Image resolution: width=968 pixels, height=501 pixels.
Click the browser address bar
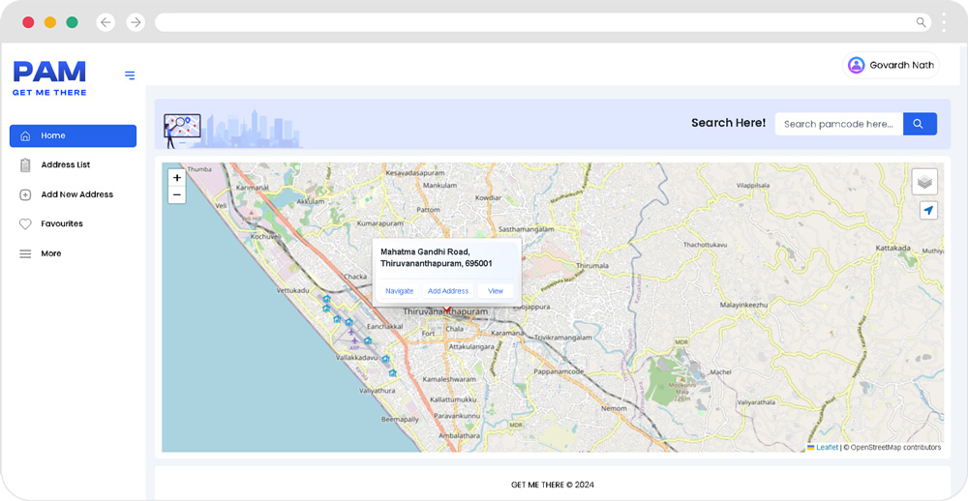[x=543, y=22]
